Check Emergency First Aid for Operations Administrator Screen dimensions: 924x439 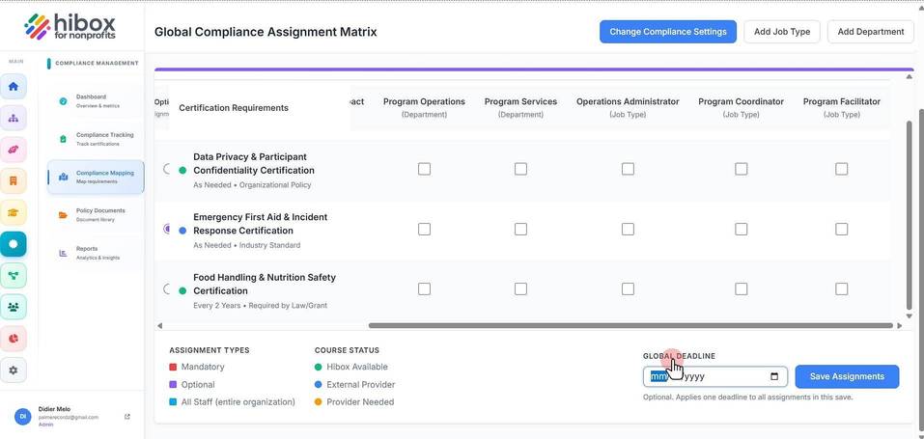click(629, 229)
